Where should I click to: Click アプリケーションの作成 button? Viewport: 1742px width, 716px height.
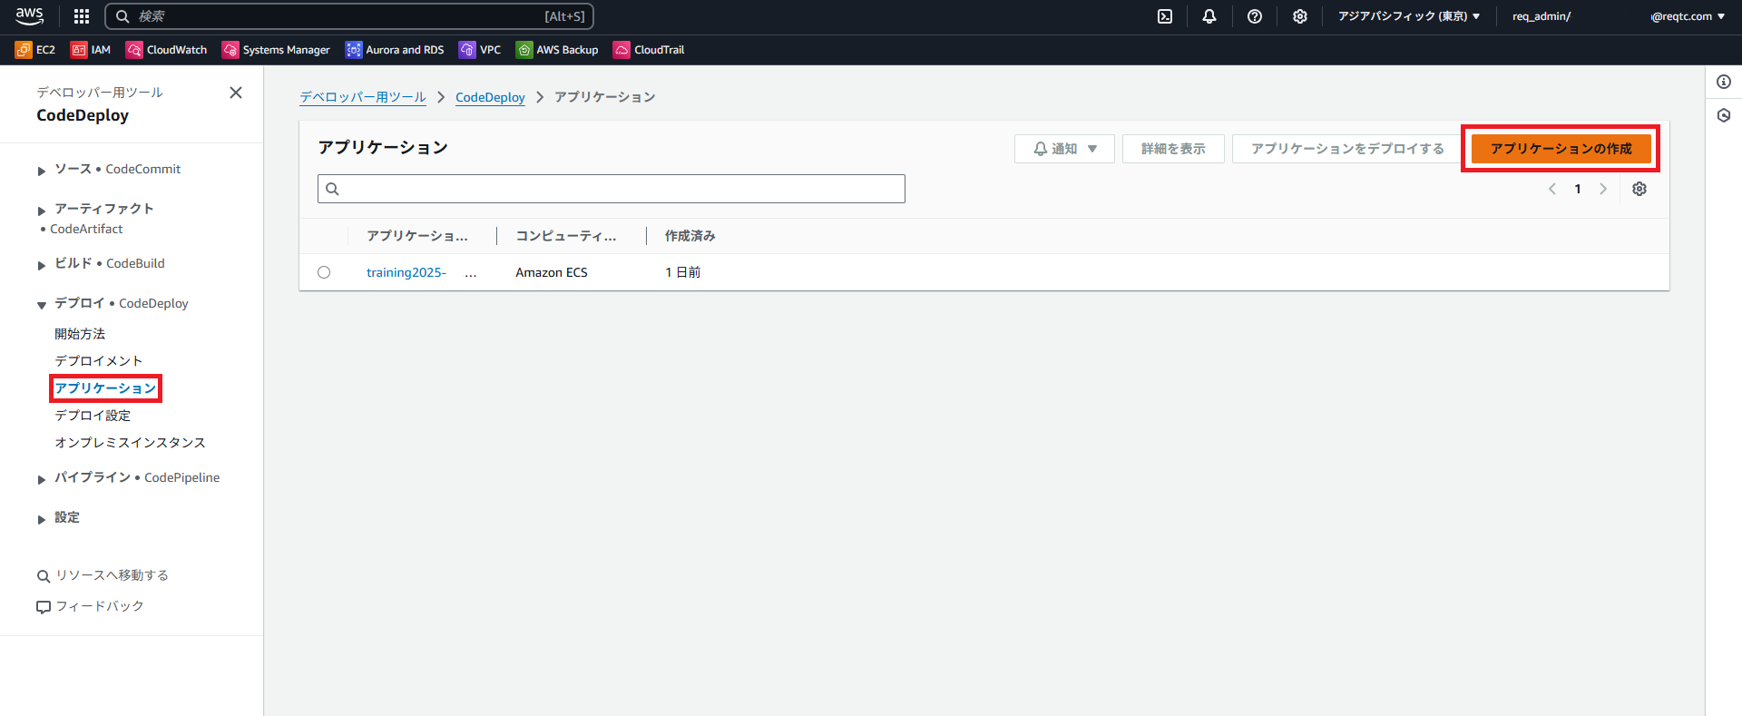coord(1561,149)
